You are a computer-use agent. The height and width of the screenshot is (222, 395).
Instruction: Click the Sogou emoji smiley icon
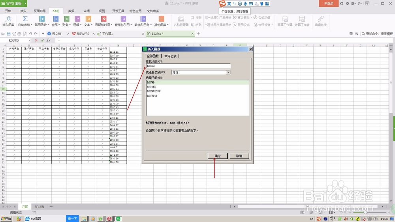pos(240,4)
